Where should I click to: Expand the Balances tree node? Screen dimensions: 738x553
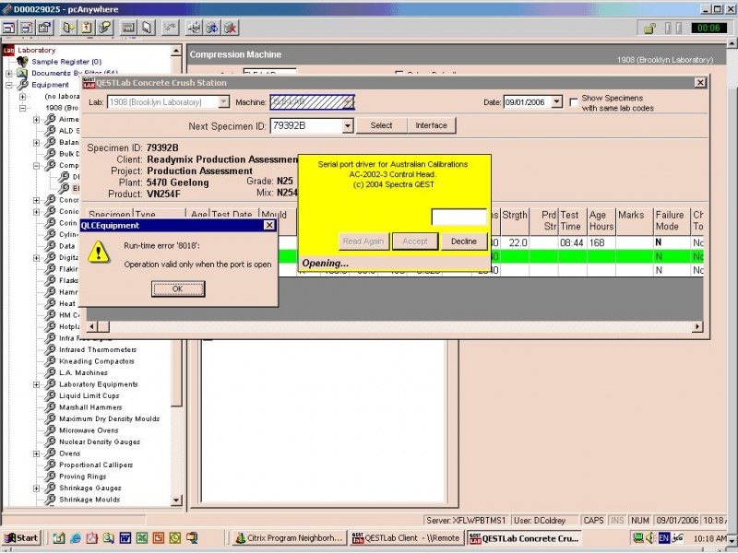[x=34, y=142]
